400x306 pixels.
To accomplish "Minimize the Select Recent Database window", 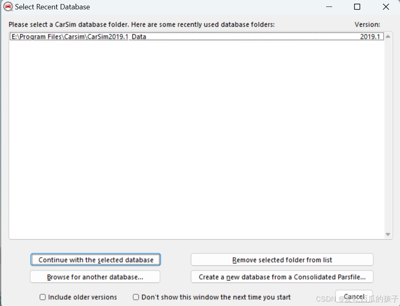I will 329,7.
